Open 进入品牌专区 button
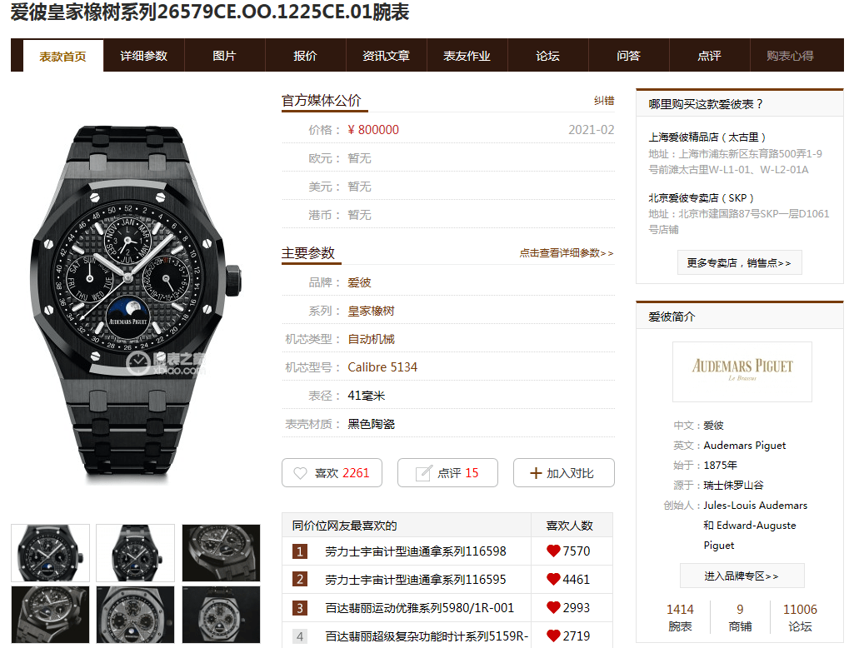Image resolution: width=854 pixels, height=648 pixels. pos(742,576)
